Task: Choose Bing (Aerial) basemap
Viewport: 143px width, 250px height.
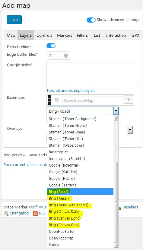Action: click(80, 198)
